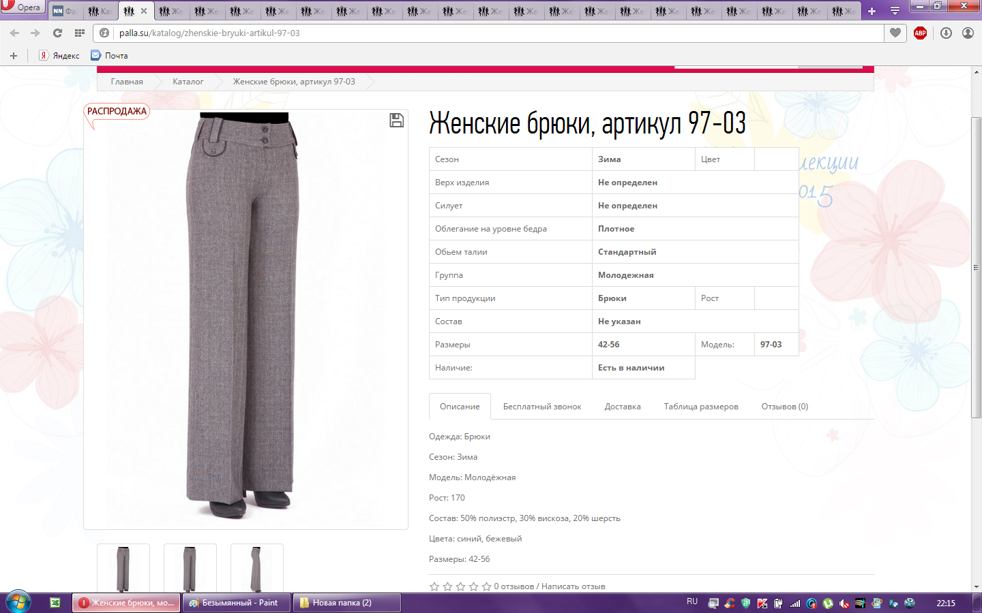The image size is (982, 613).
Task: Open the user account icon
Action: [x=968, y=33]
